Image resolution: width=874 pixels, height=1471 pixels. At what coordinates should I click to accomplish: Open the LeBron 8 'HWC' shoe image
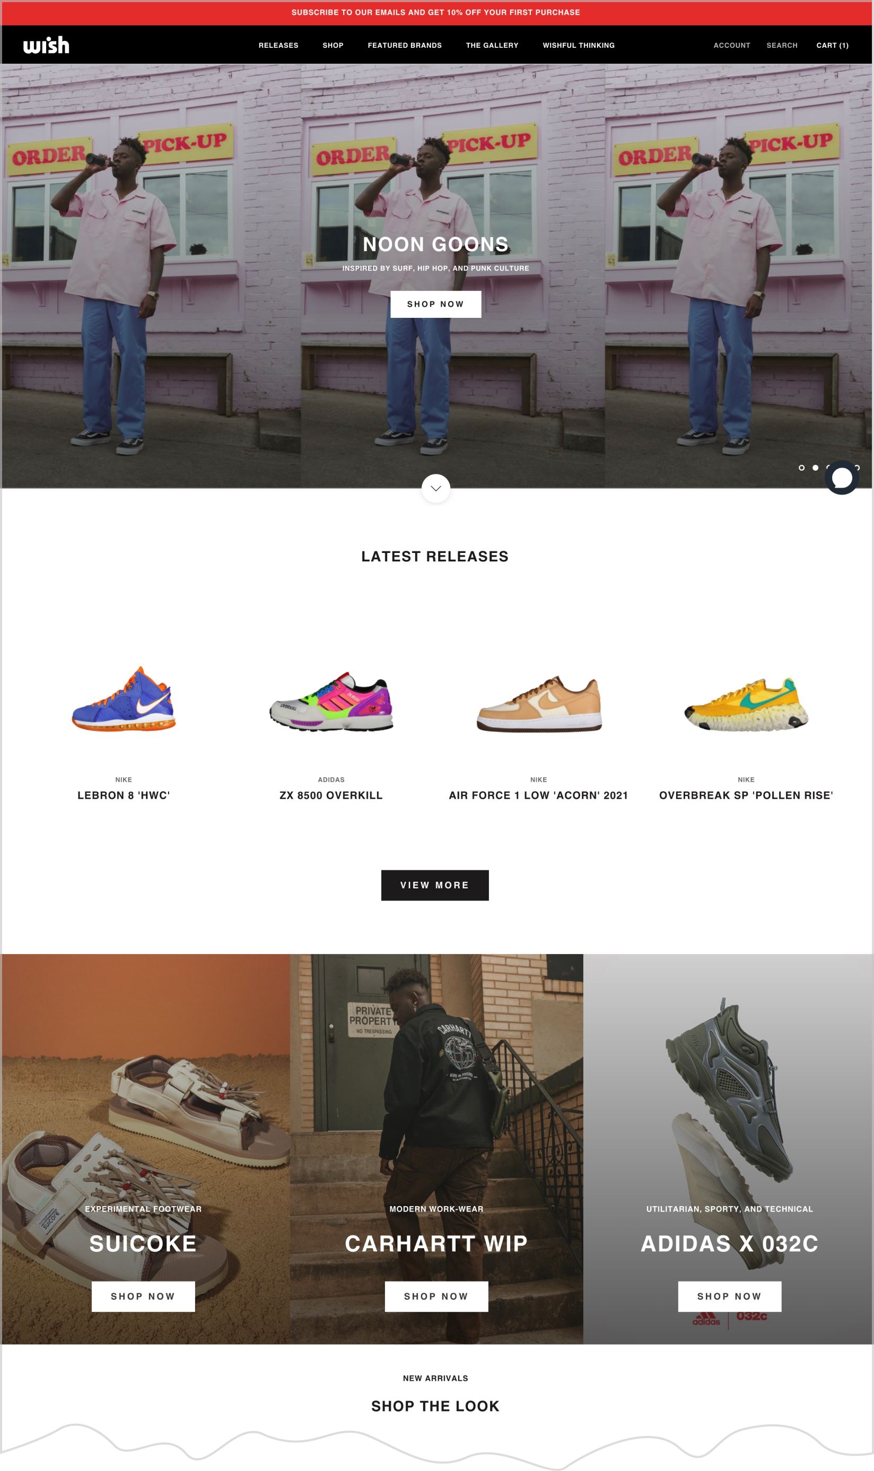click(x=124, y=699)
